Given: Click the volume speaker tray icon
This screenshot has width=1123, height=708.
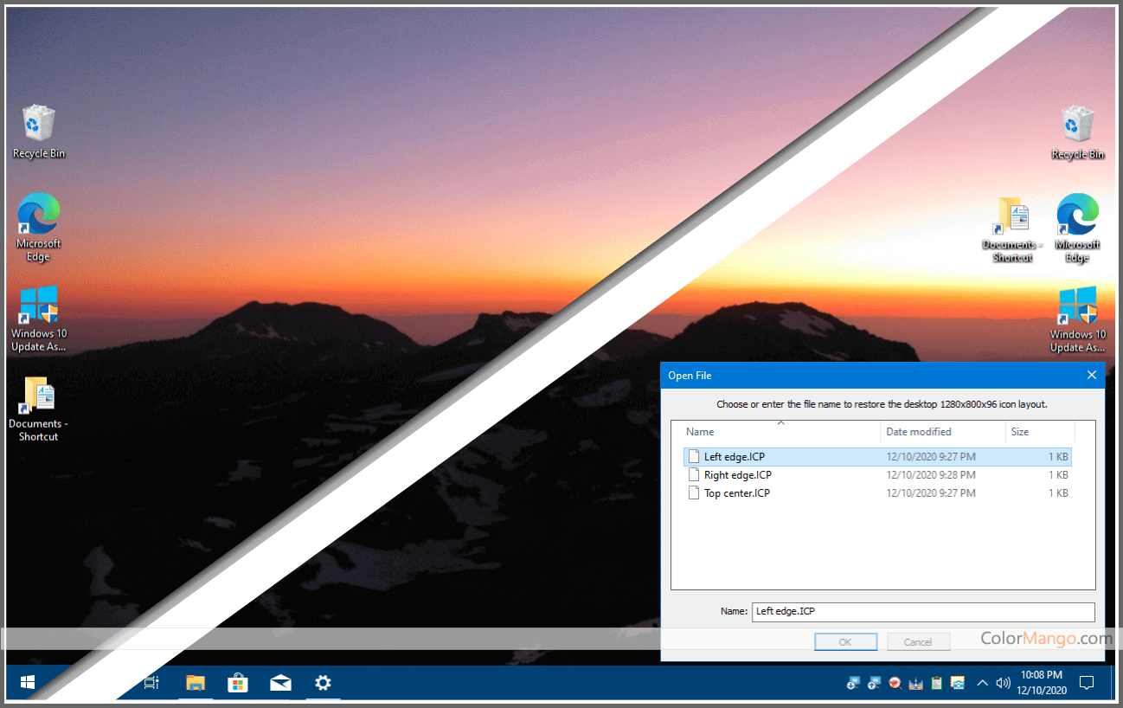Looking at the screenshot, I should click(x=1003, y=683).
